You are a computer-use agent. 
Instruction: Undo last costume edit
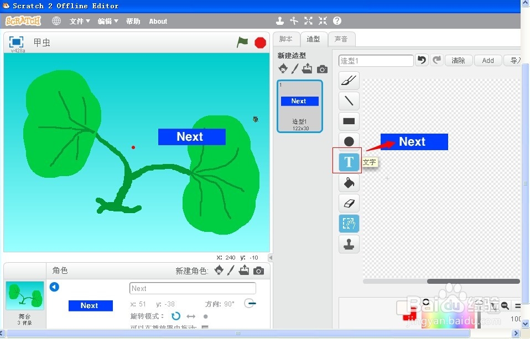pos(422,60)
